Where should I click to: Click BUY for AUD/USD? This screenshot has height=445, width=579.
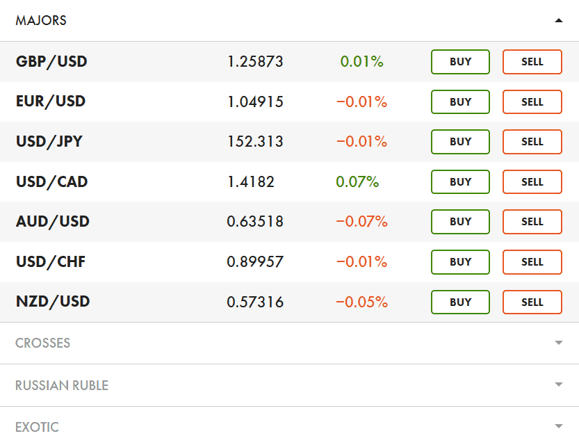460,222
